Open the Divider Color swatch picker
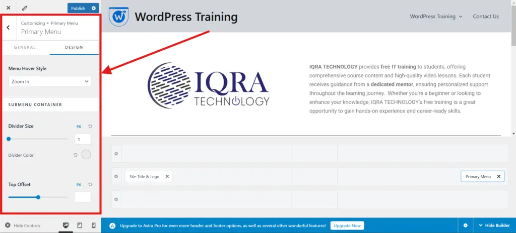Viewport: 516px width, 233px height. click(86, 155)
